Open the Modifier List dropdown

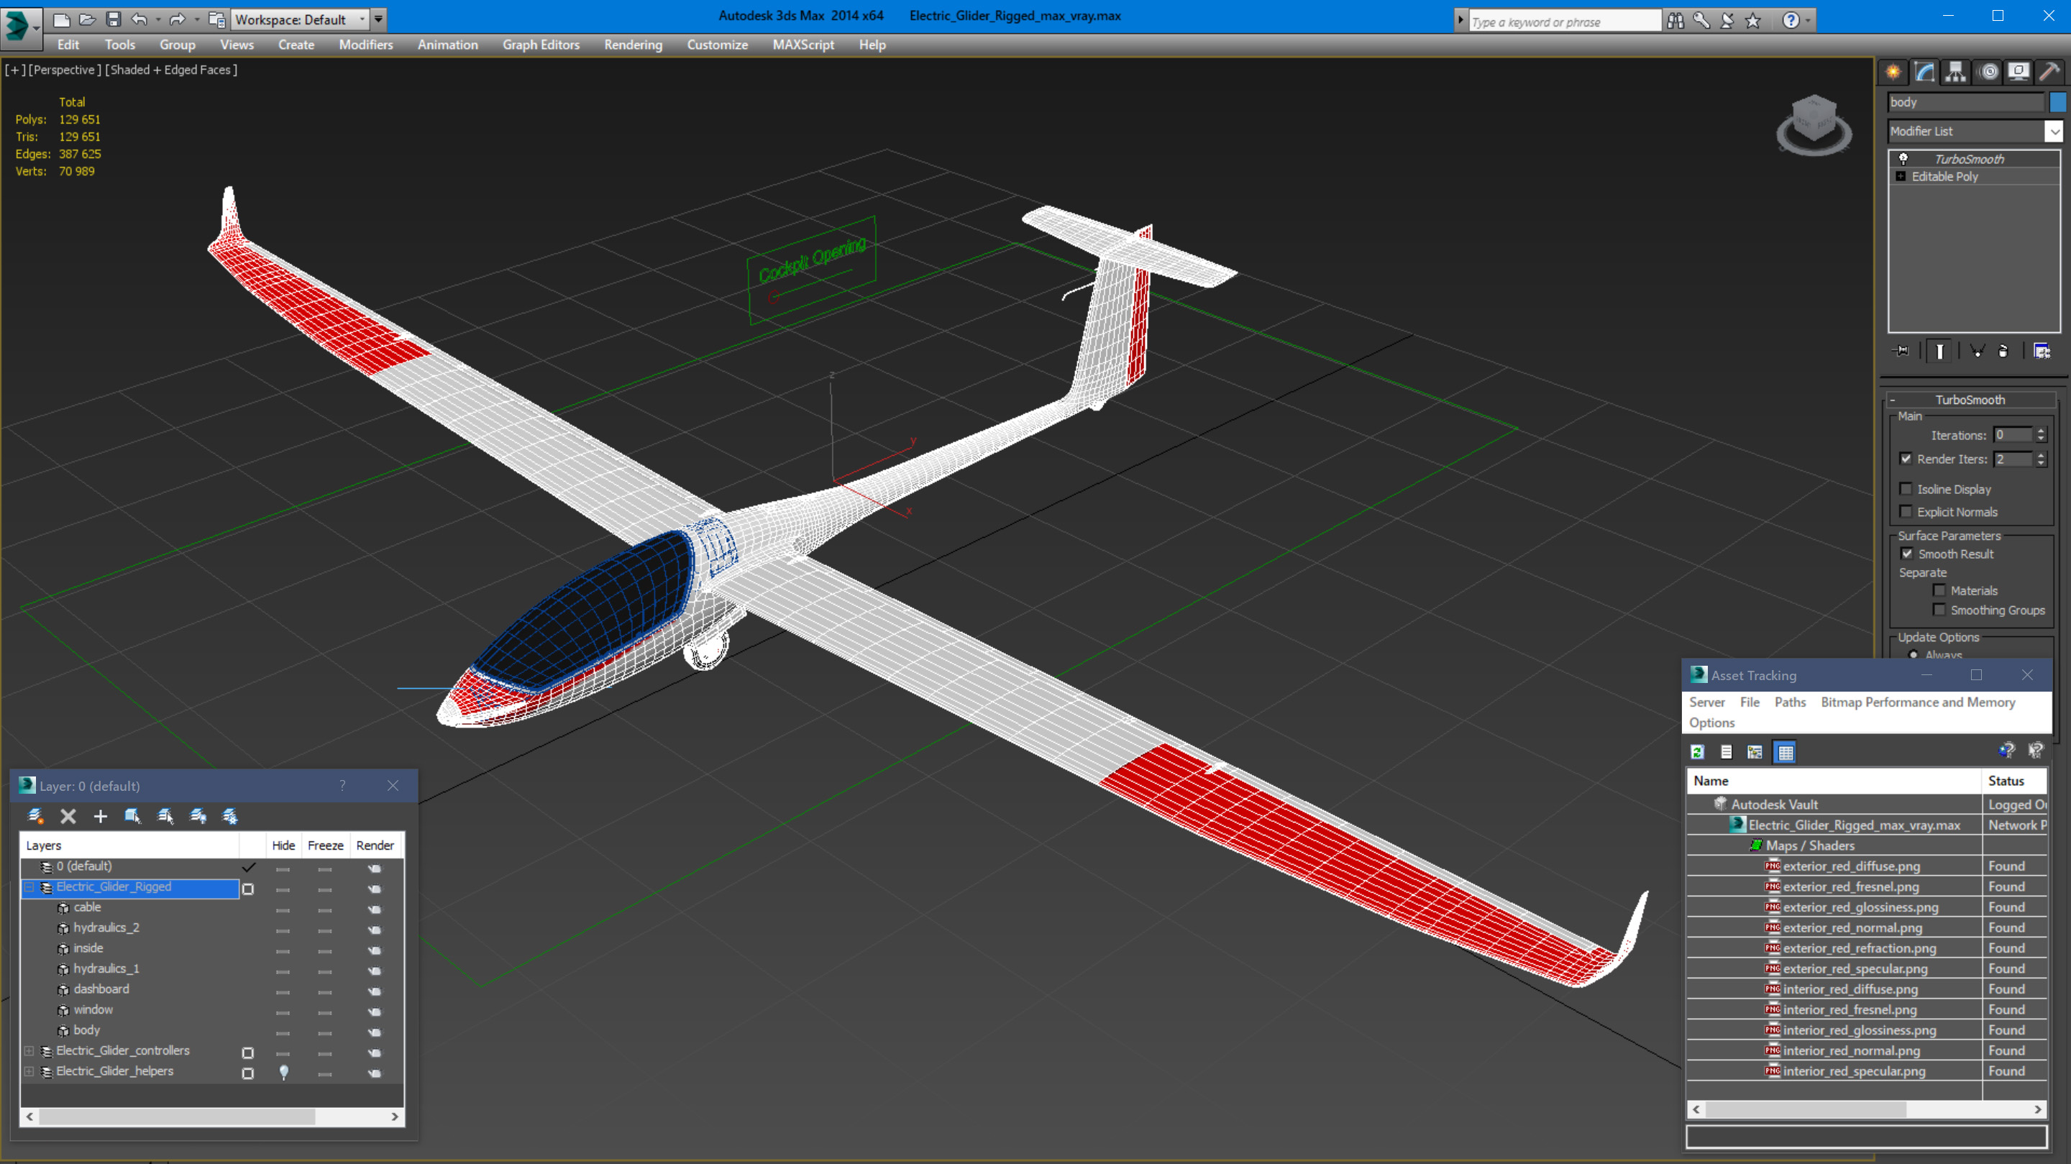point(2054,131)
